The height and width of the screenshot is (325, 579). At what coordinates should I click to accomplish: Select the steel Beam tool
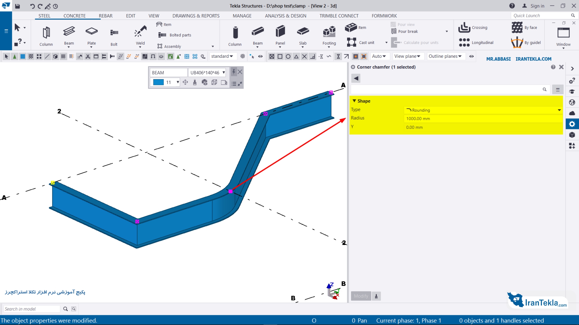69,36
